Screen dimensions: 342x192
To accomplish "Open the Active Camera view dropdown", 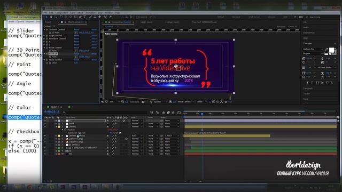I will pos(185,102).
